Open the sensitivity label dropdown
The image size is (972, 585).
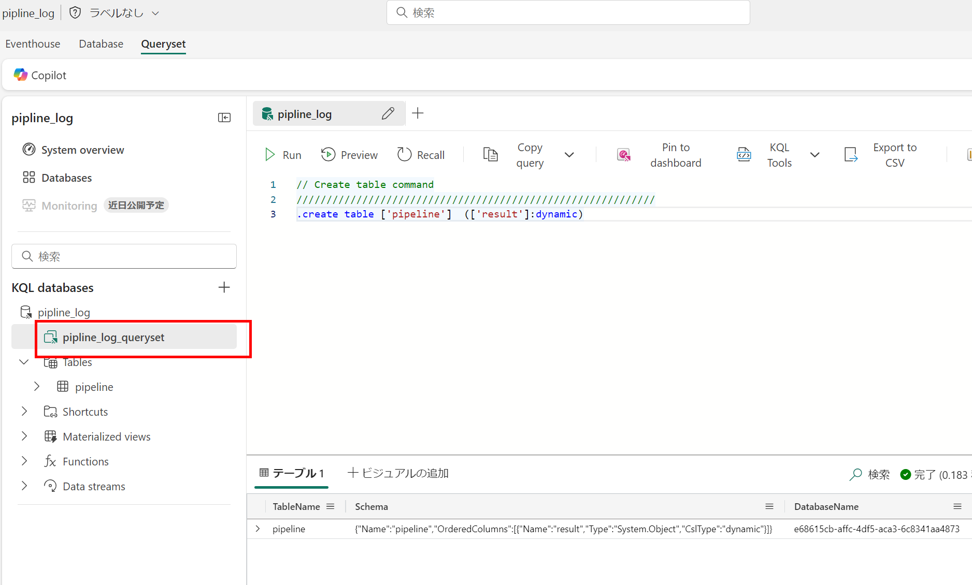click(x=155, y=13)
